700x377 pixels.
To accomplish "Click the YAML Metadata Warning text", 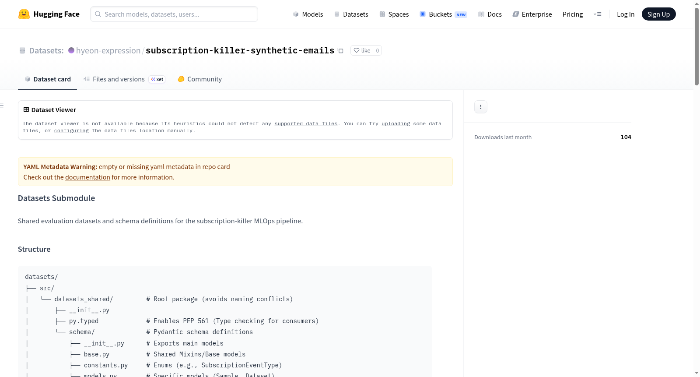I will pyautogui.click(x=60, y=166).
